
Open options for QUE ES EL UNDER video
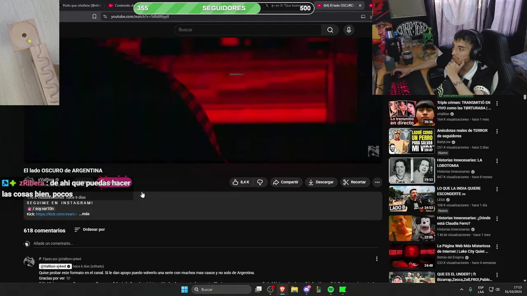click(497, 275)
